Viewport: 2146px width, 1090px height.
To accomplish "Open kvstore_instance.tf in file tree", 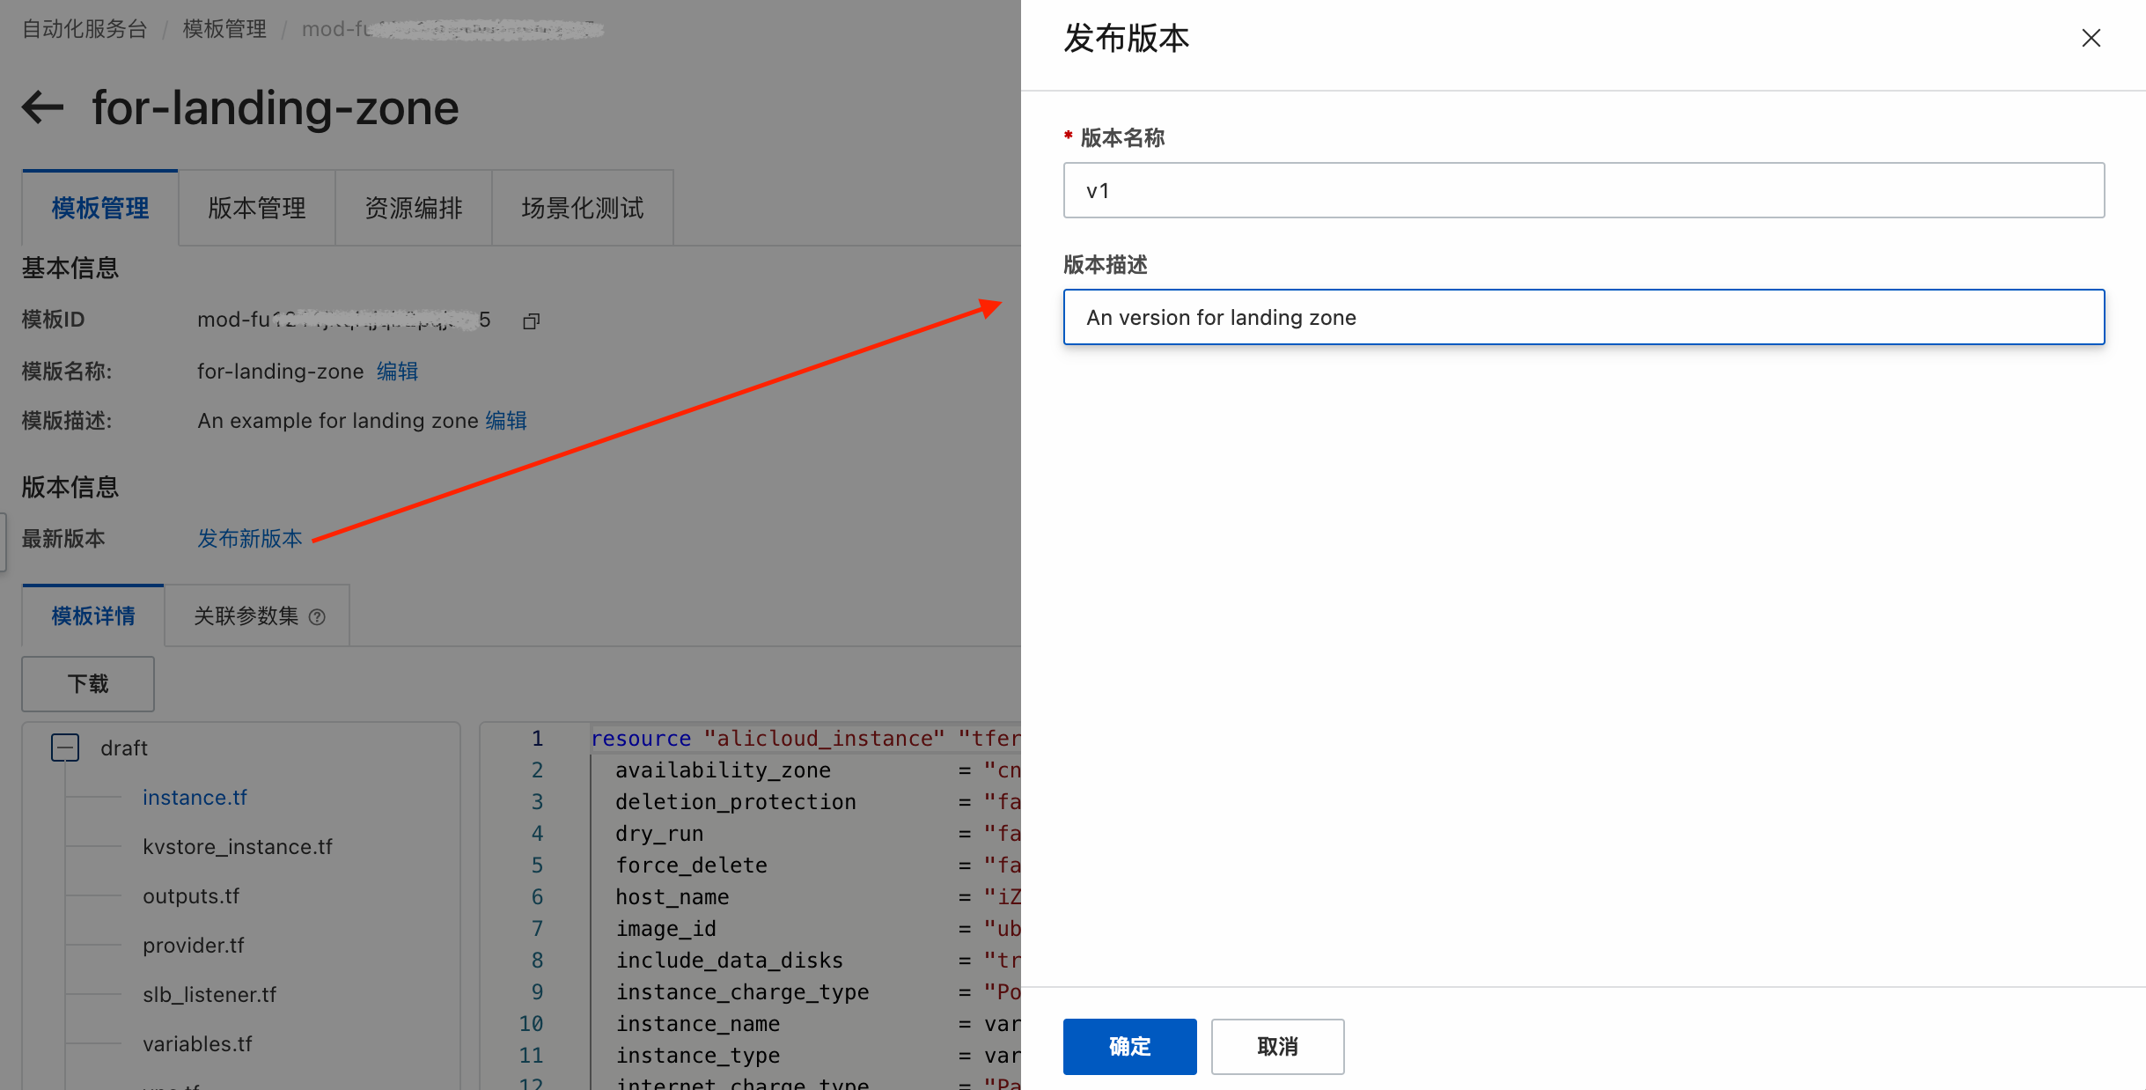I will click(238, 847).
